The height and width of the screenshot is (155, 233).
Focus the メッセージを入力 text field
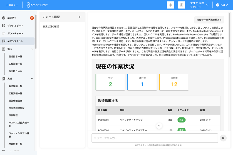click(x=155, y=138)
